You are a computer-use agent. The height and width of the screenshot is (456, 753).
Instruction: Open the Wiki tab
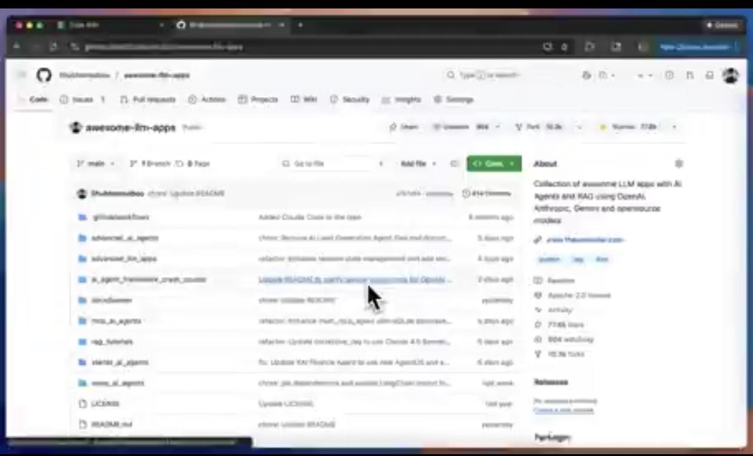click(304, 99)
